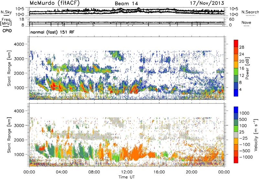Click the '24' label on Power colorbar

[242, 54]
